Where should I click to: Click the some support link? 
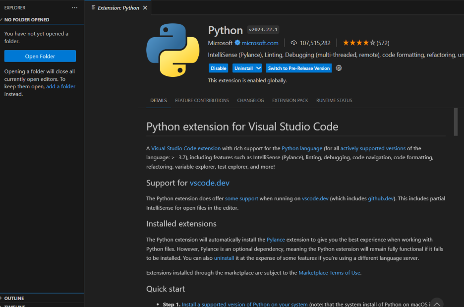pos(241,198)
